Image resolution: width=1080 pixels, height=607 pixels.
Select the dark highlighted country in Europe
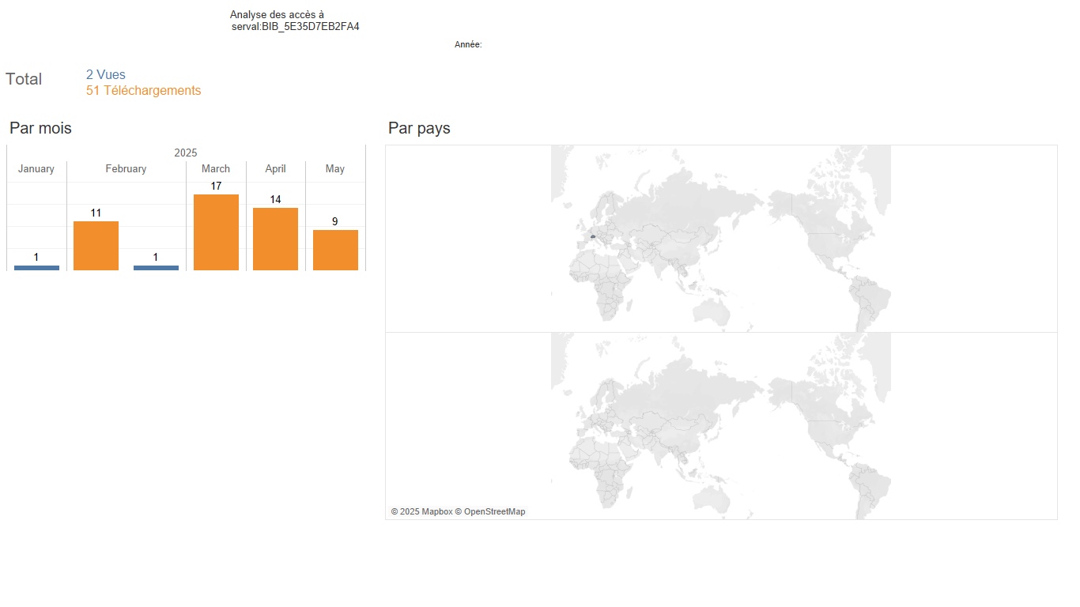[x=592, y=236]
